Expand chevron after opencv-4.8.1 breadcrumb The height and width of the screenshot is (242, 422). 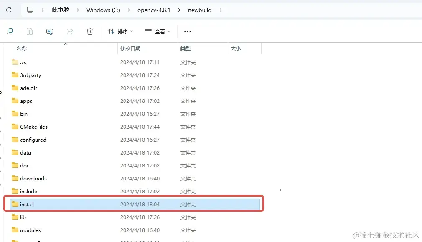(179, 10)
